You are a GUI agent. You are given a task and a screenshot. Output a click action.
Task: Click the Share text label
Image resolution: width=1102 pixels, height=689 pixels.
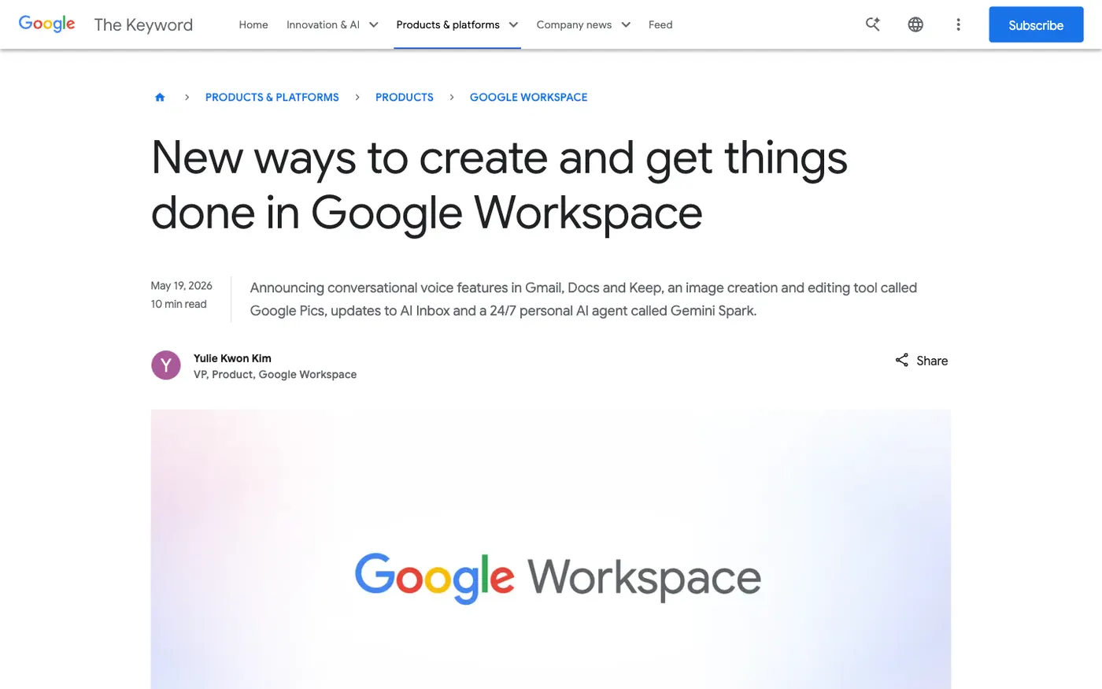(x=932, y=361)
